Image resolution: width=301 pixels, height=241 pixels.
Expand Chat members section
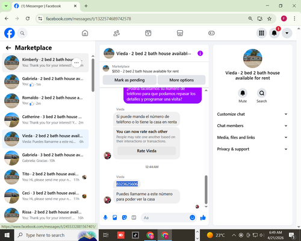[252, 126]
